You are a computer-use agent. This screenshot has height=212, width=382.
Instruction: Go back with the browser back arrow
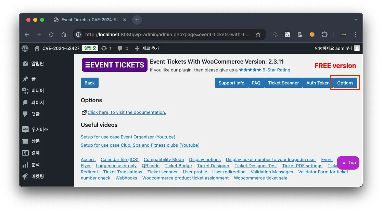27,35
